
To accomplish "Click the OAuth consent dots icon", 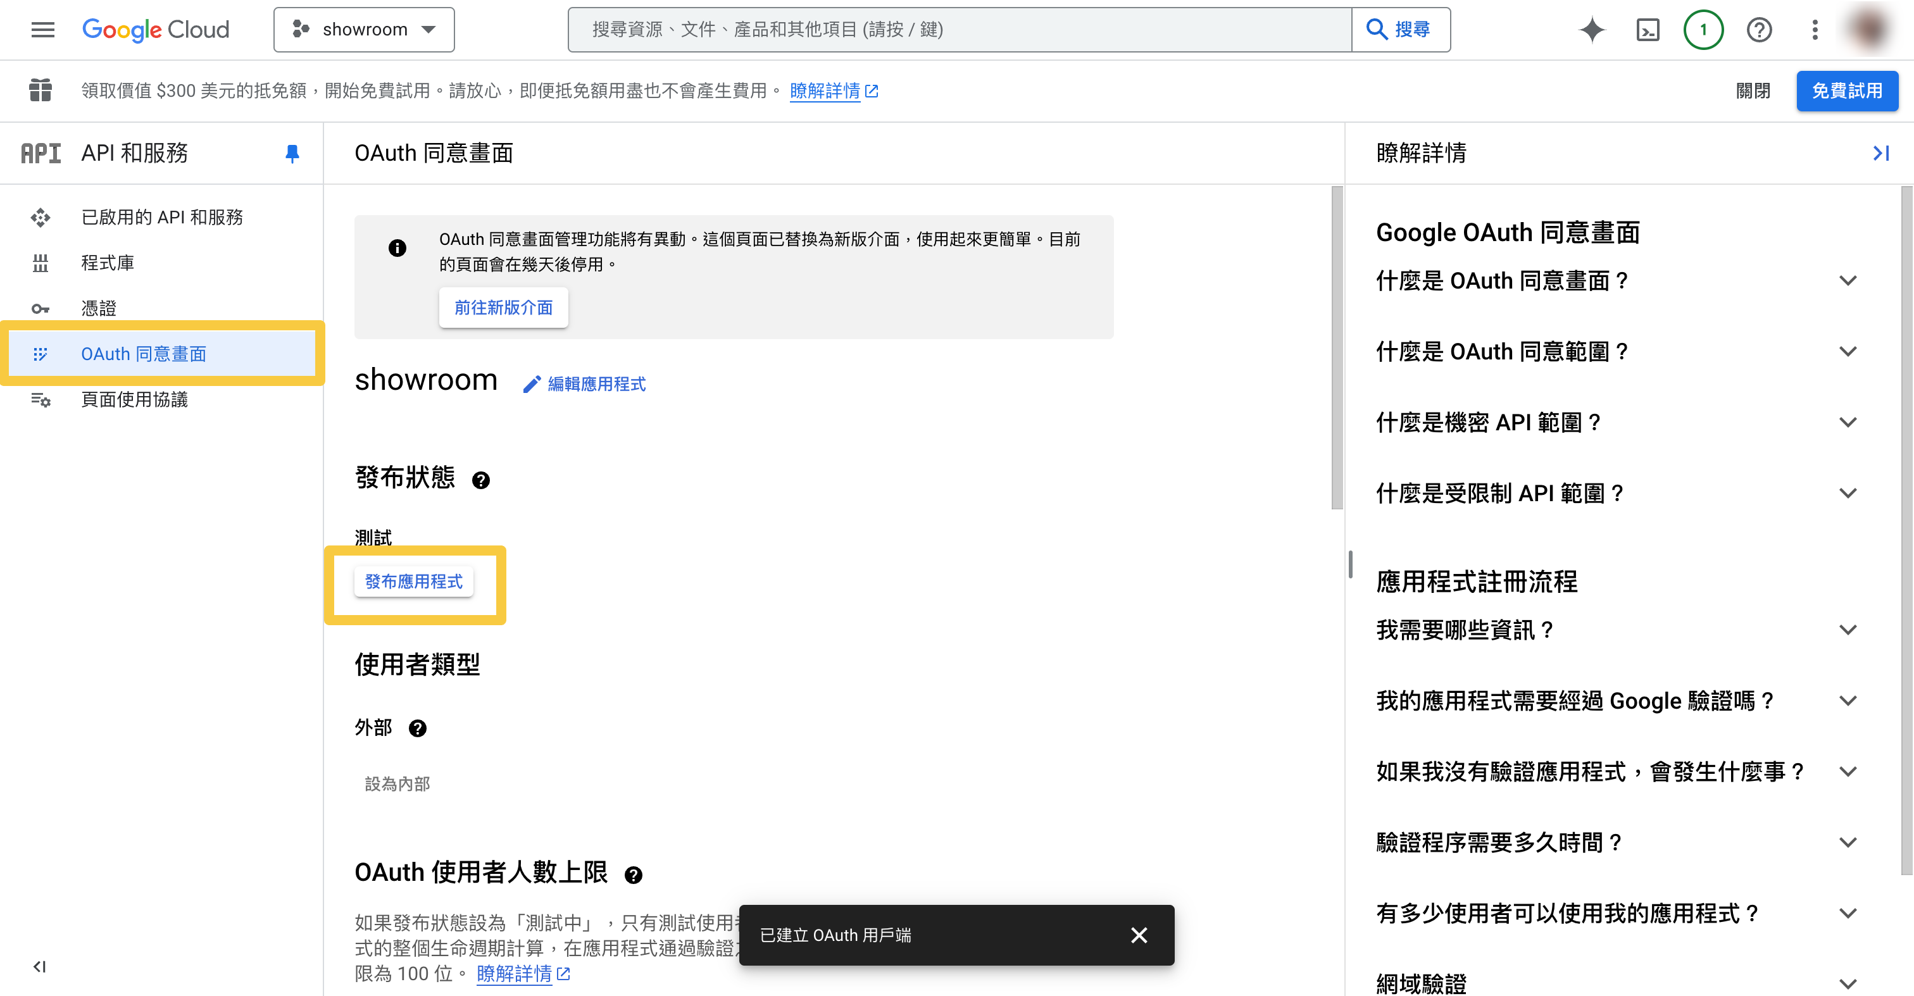I will (40, 354).
